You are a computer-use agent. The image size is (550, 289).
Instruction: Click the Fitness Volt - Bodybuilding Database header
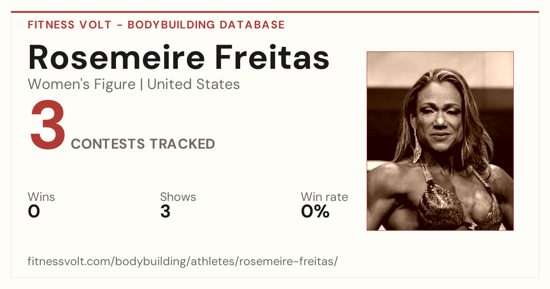click(156, 25)
